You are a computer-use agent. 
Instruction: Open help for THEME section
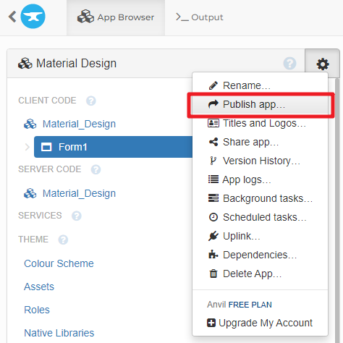coord(63,240)
